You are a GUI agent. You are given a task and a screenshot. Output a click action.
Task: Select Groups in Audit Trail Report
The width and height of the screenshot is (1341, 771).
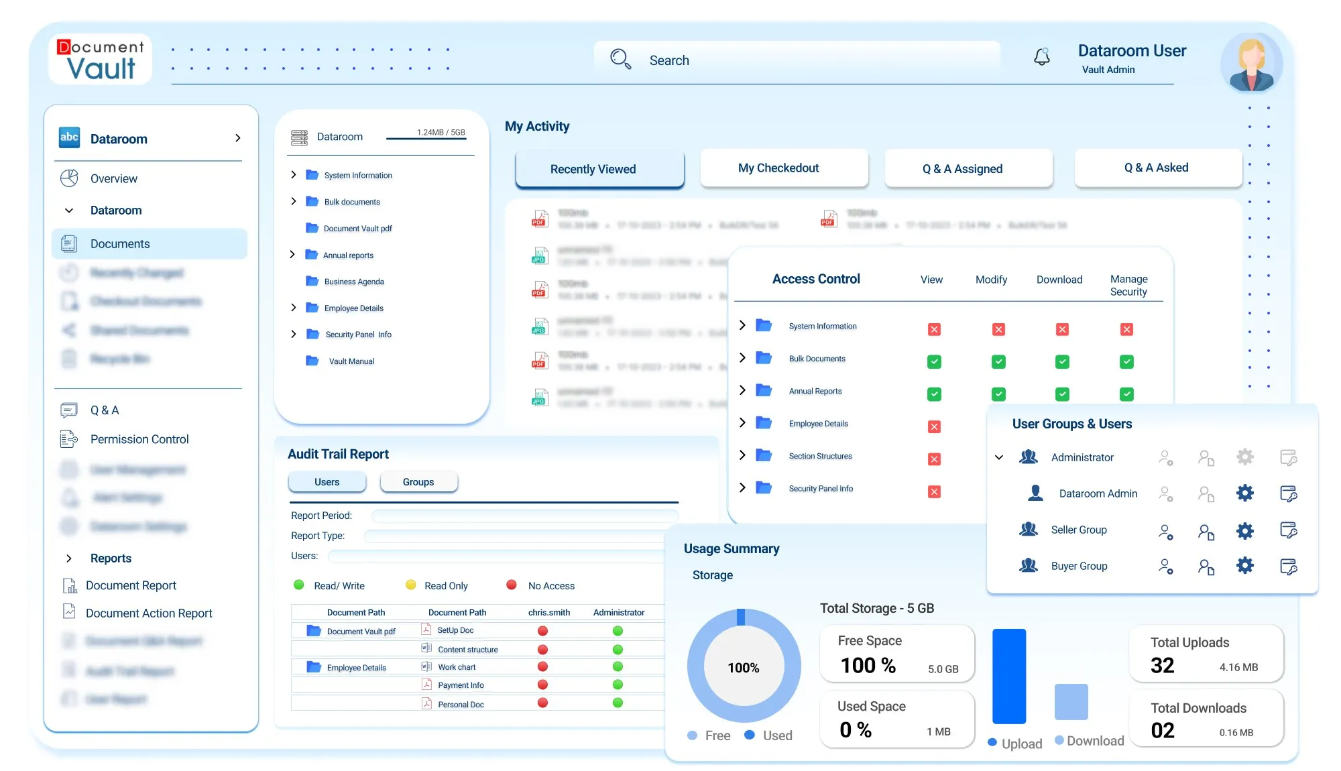click(418, 482)
